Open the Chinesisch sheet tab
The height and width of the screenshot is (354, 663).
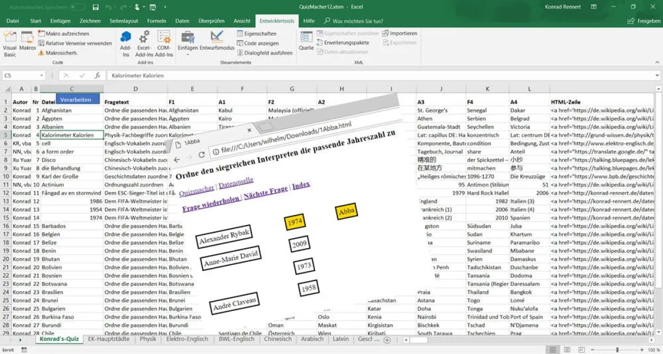point(277,340)
